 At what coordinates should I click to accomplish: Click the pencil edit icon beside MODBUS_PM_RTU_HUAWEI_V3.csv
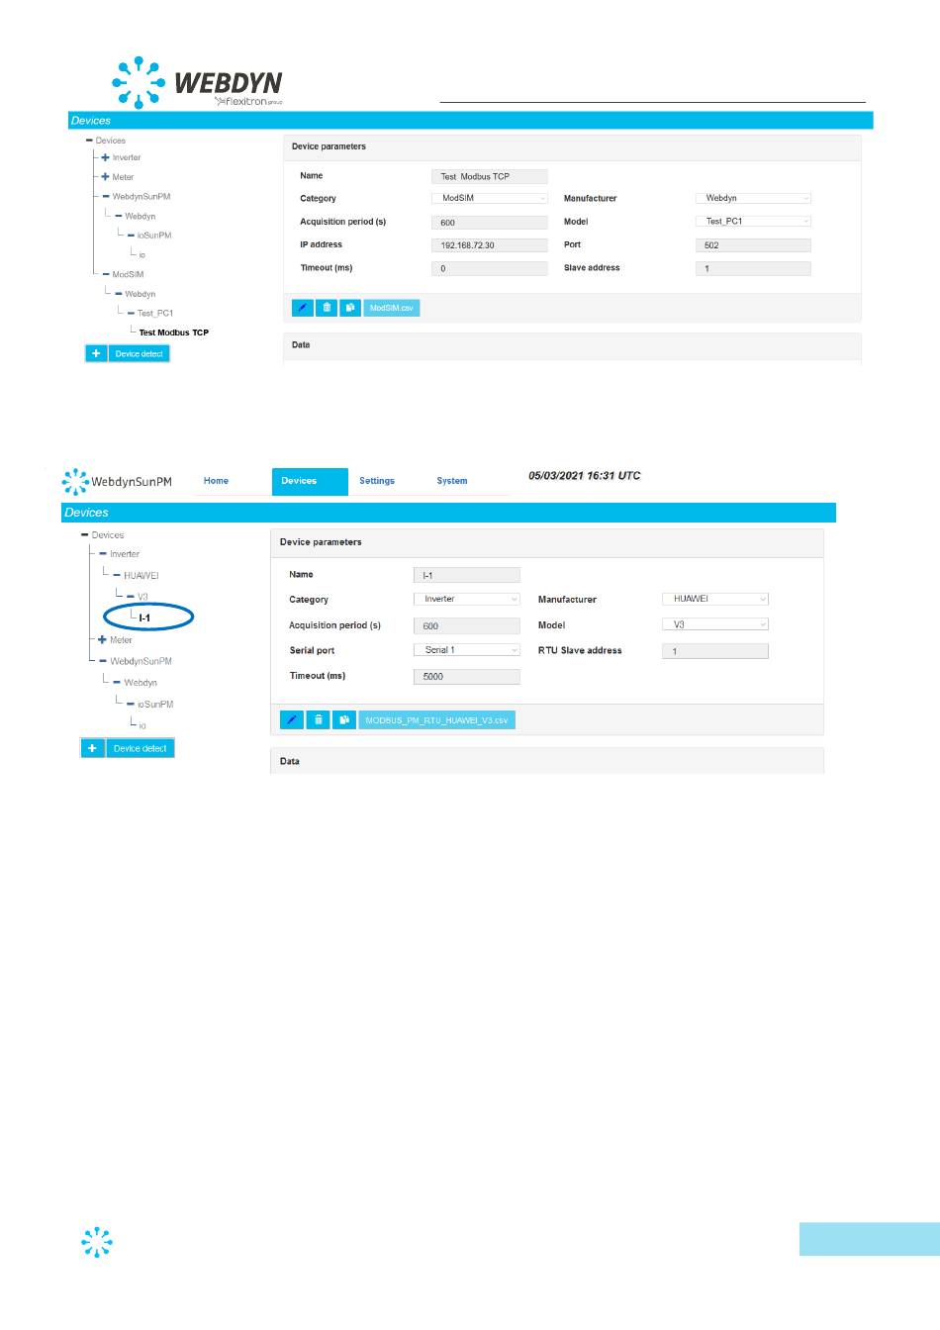[x=291, y=720]
